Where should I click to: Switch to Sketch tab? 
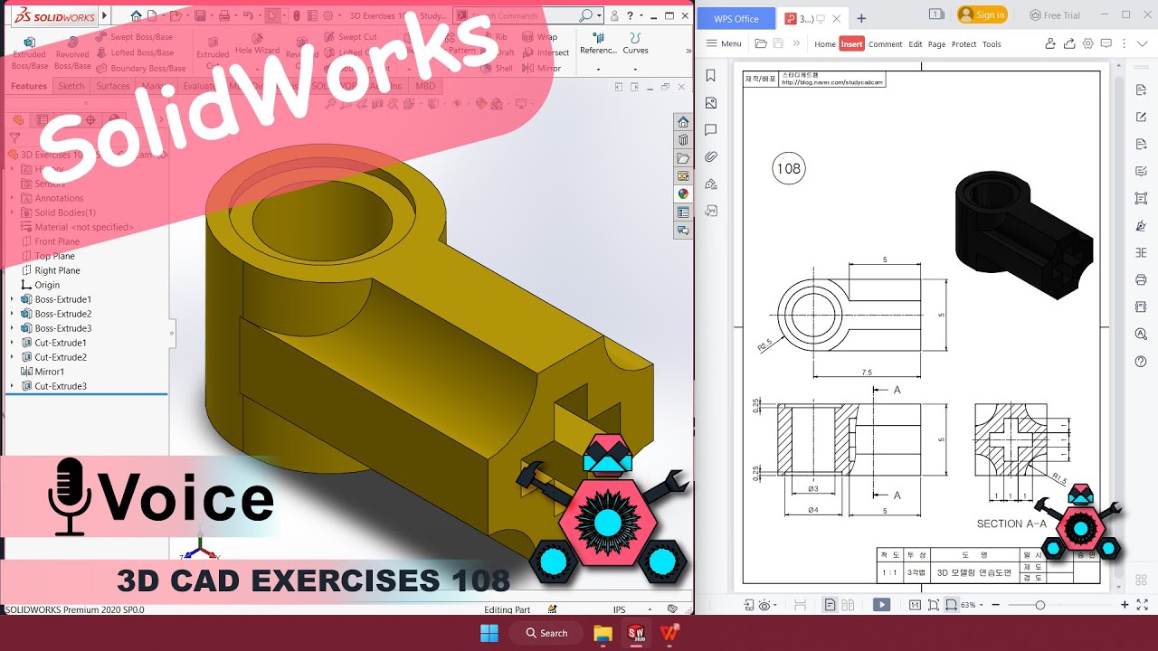71,87
